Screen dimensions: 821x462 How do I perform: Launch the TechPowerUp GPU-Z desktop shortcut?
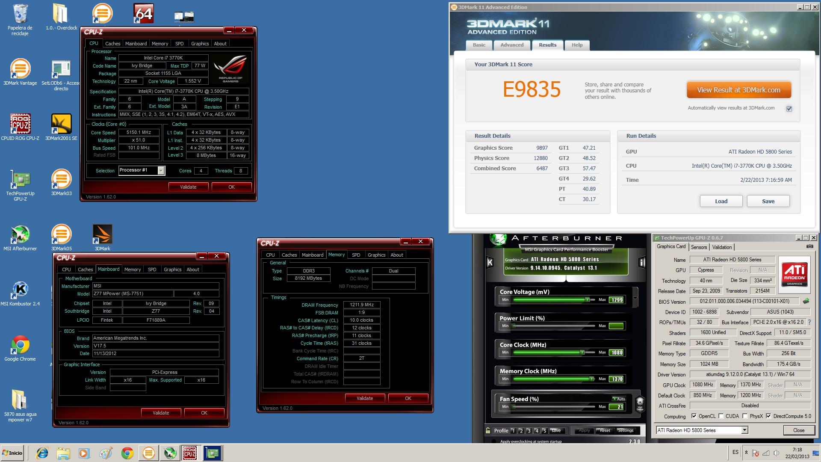[20, 186]
